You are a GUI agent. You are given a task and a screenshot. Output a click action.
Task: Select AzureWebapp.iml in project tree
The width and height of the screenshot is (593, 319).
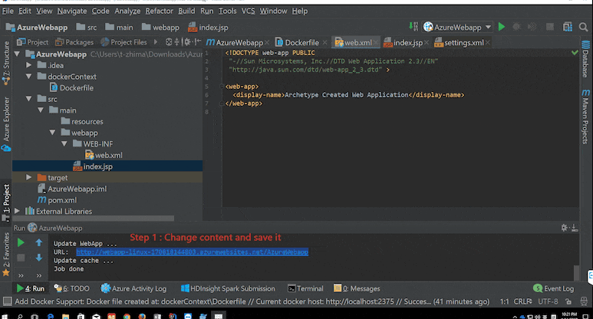pyautogui.click(x=72, y=189)
